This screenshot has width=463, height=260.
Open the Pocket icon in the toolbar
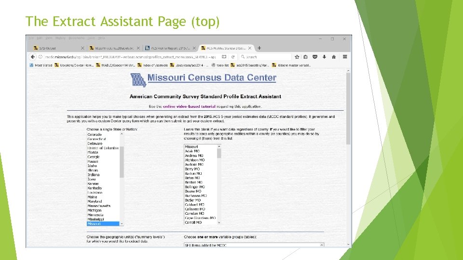(315, 57)
